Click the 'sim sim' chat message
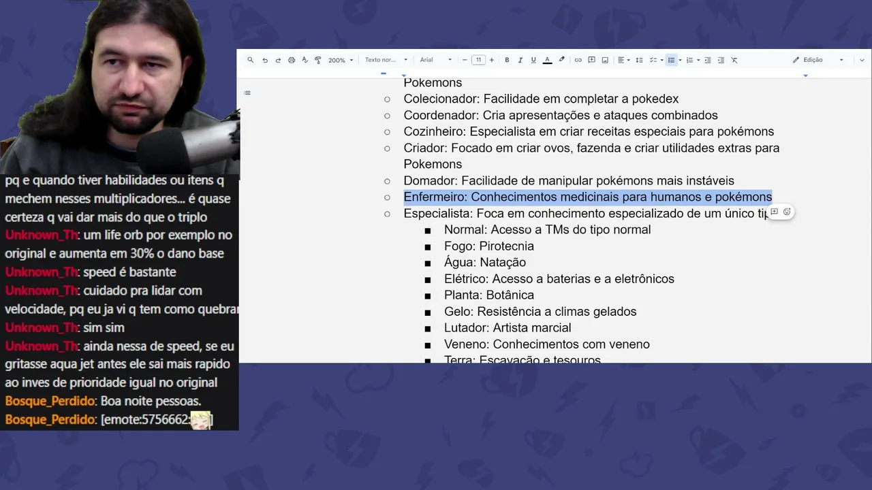The width and height of the screenshot is (872, 490). [x=104, y=327]
